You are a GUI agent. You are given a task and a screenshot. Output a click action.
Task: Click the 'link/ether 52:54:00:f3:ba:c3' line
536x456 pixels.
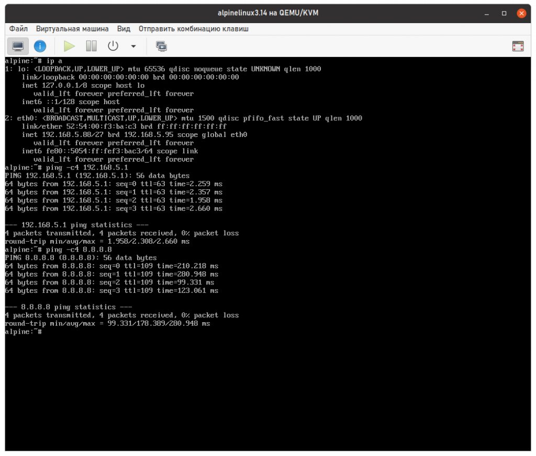(124, 127)
